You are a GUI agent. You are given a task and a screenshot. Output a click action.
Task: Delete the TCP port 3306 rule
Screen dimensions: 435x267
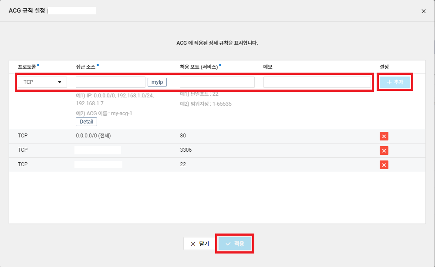coord(384,150)
